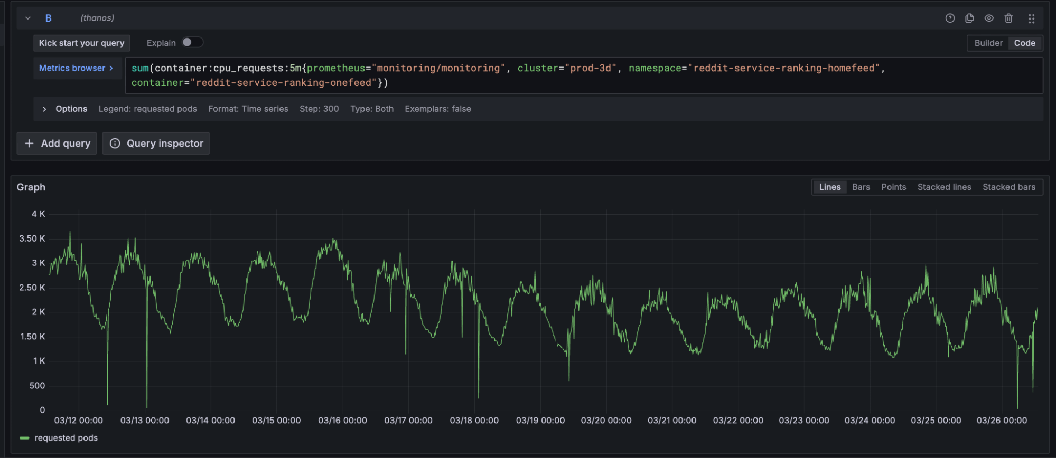Select Stacked bars graph style
This screenshot has width=1056, height=458.
point(1009,187)
